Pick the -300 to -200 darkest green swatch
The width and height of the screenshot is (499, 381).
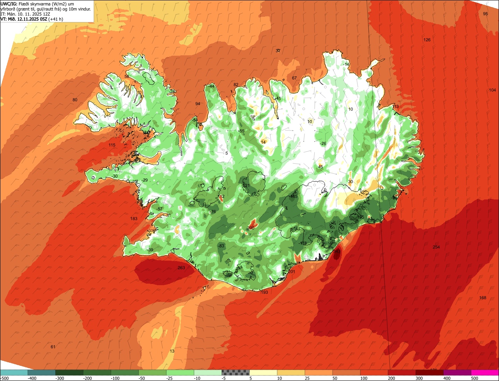click(69, 372)
